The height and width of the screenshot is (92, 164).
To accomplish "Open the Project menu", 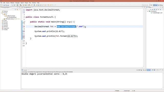I will click(26, 3).
